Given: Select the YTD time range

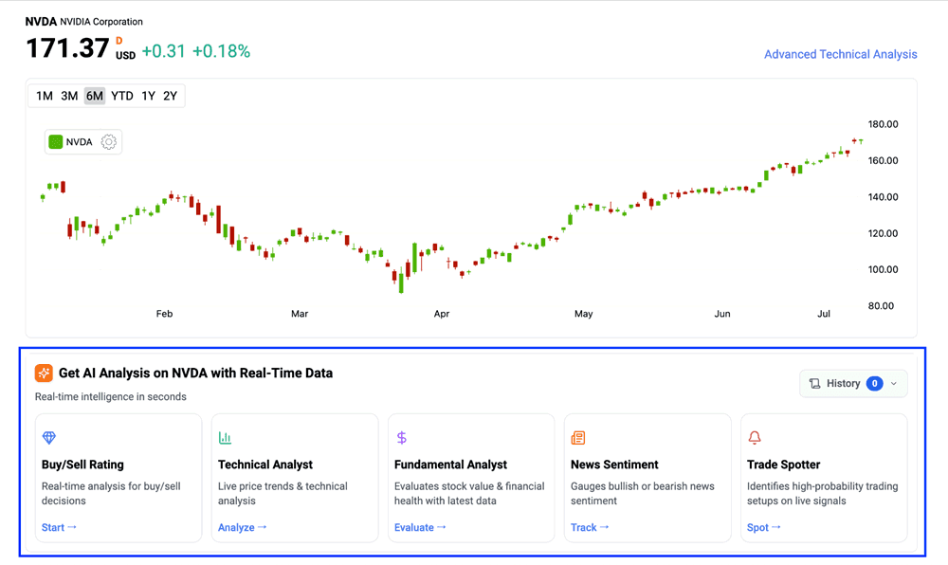Looking at the screenshot, I should [x=121, y=96].
